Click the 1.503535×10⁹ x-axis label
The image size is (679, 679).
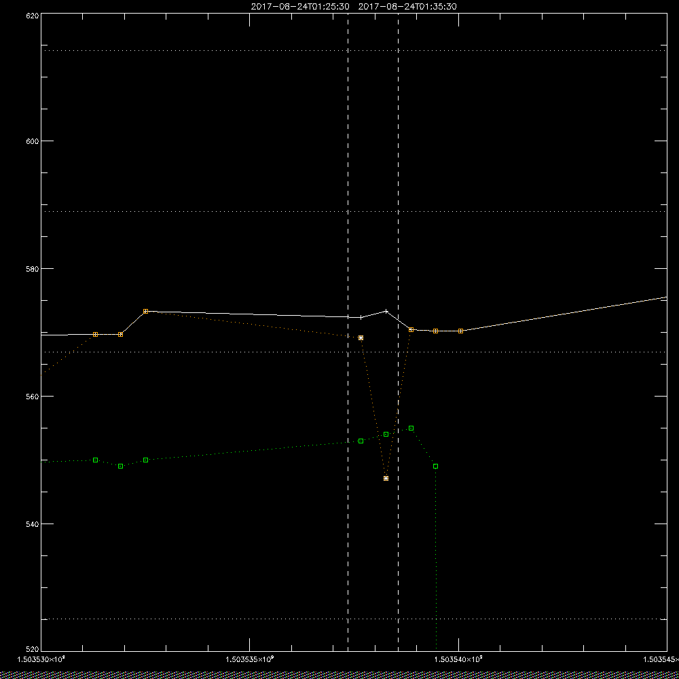click(251, 659)
